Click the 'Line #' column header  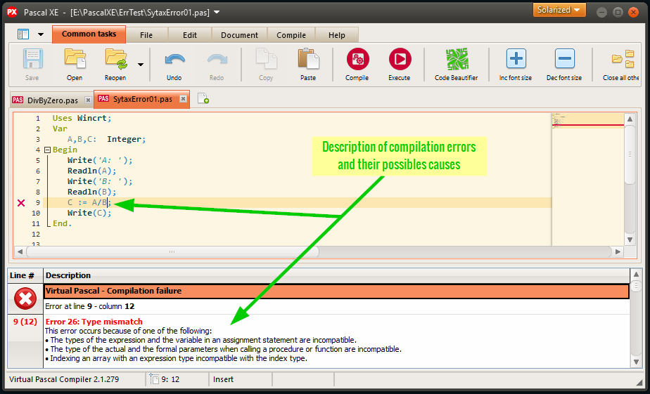(25, 275)
